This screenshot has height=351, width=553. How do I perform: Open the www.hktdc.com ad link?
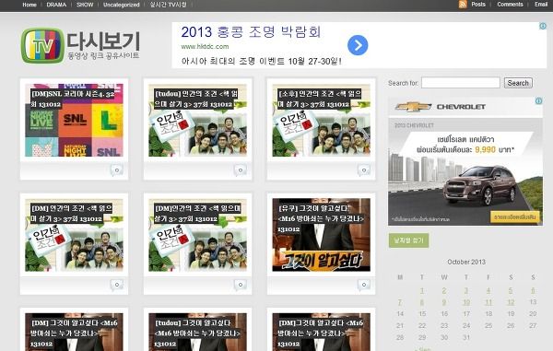tap(205, 46)
